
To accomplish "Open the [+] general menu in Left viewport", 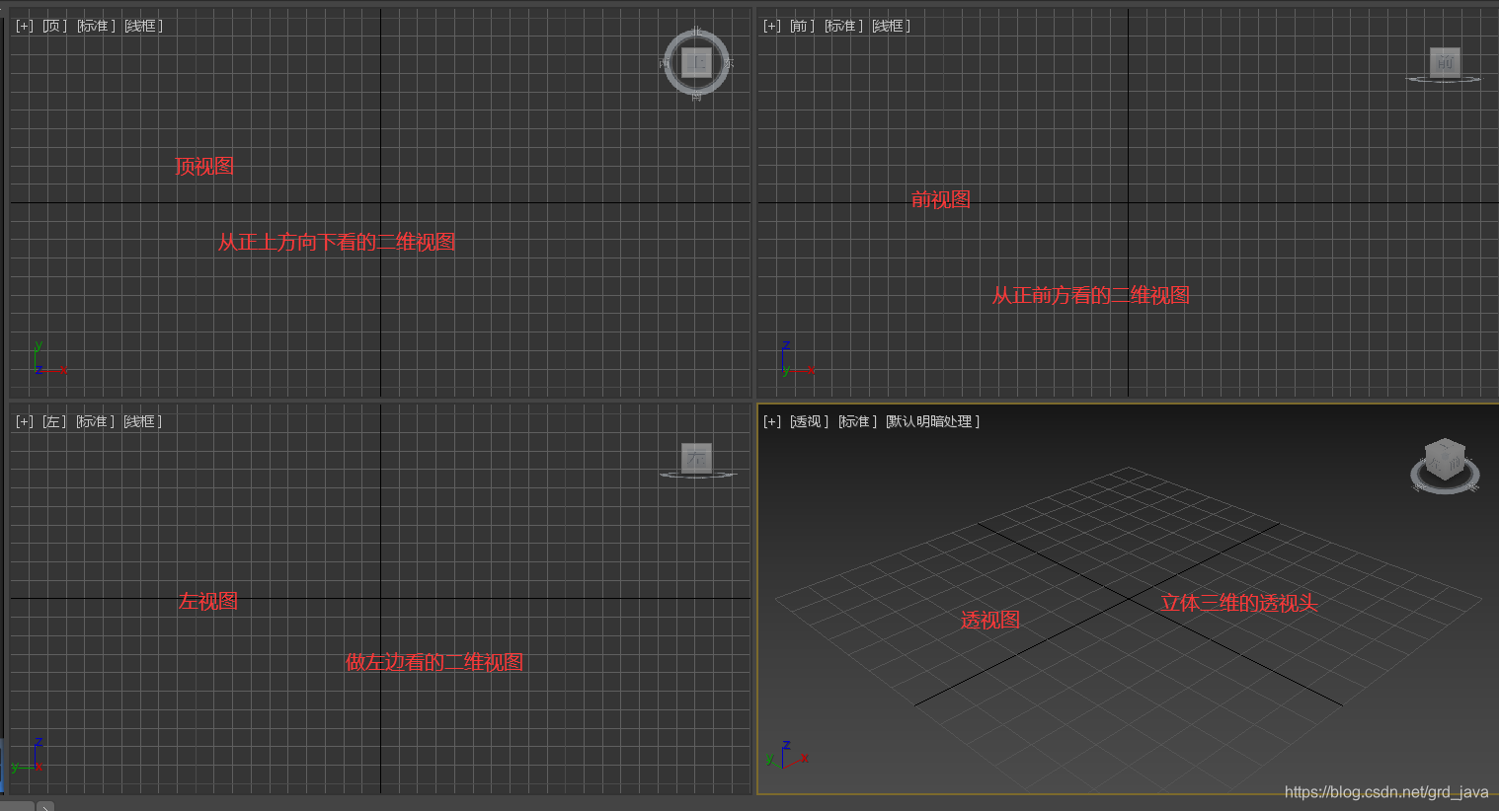I will pyautogui.click(x=25, y=421).
